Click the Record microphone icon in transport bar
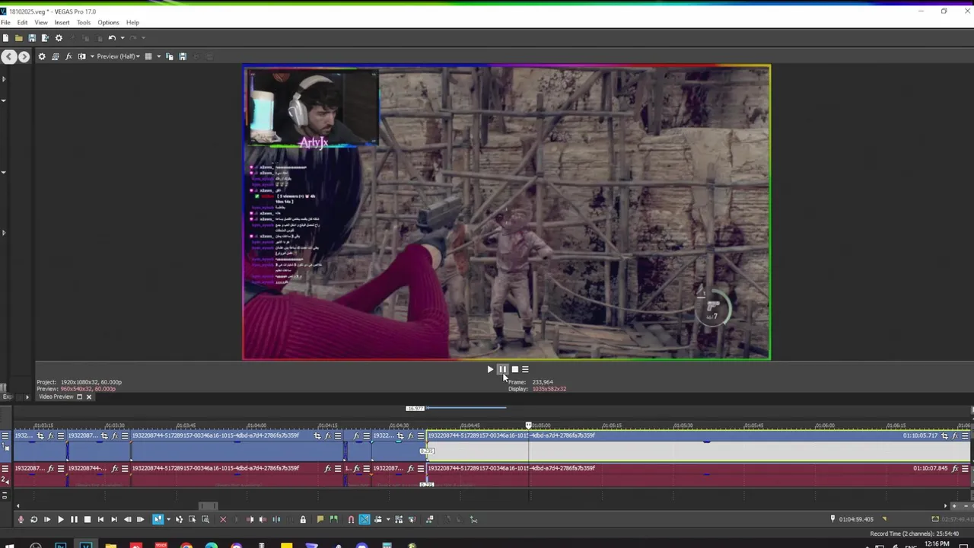The width and height of the screenshot is (974, 548). pyautogui.click(x=21, y=519)
